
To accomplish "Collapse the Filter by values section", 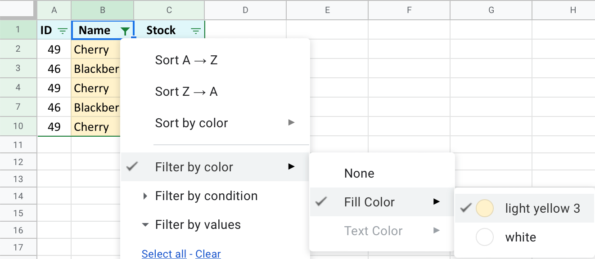I will [198, 224].
